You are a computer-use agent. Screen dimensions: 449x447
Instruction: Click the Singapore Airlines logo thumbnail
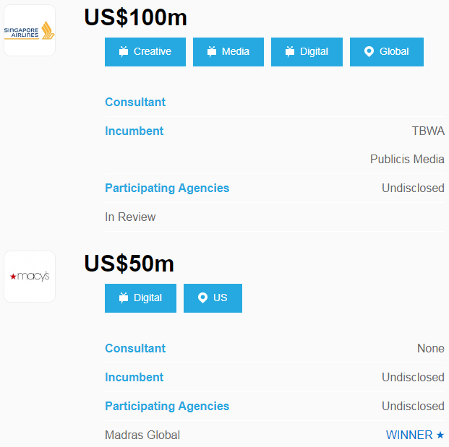click(x=30, y=30)
